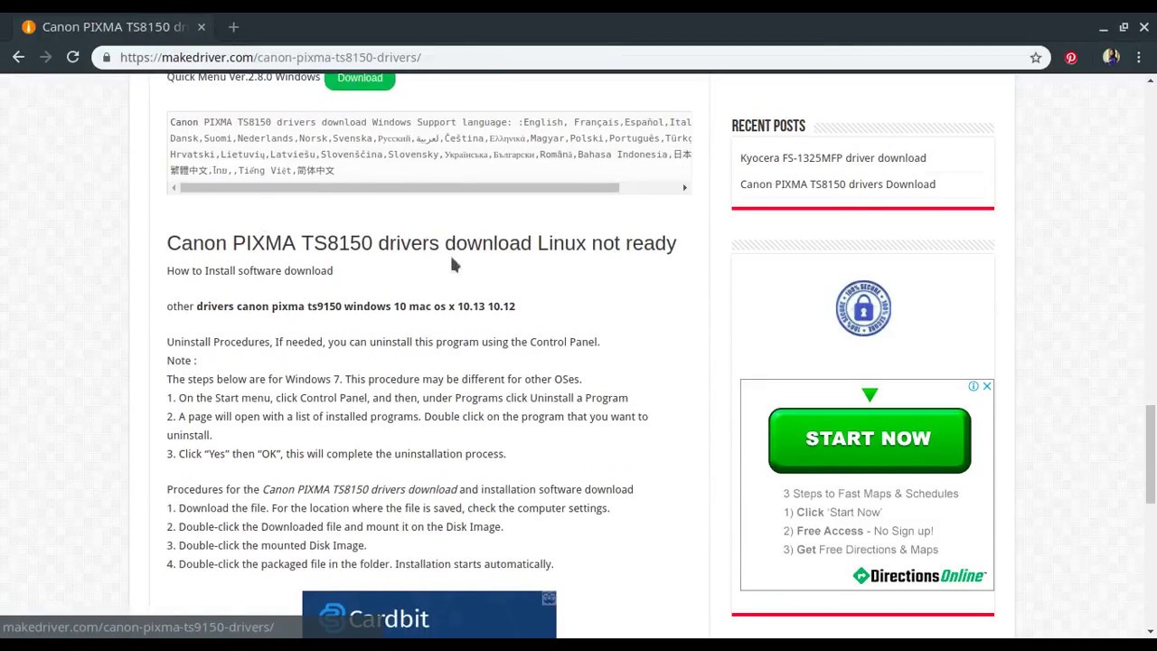Viewport: 1157px width, 651px height.
Task: Close the Canon PIXMA TS8150 tab
Action: 202,27
